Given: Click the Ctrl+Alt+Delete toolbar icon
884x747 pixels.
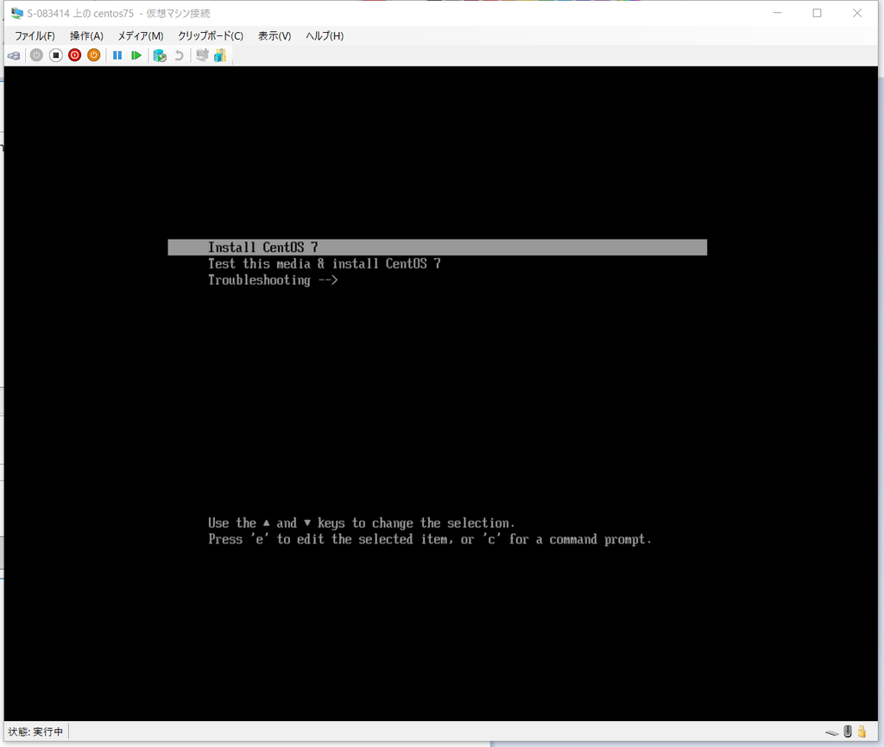Looking at the screenshot, I should [14, 55].
